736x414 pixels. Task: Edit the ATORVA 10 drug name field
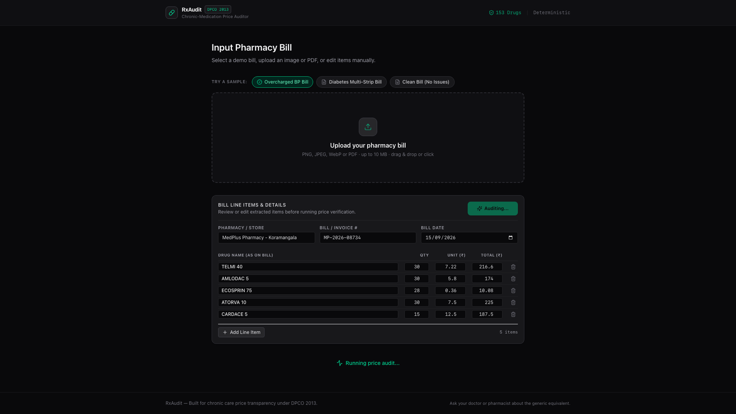[308, 302]
